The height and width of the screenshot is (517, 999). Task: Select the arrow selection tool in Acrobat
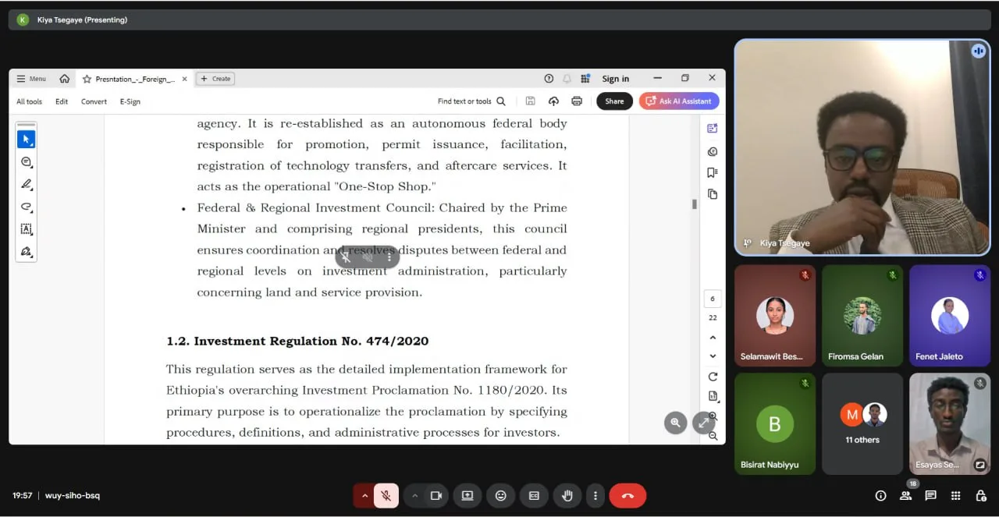point(26,140)
